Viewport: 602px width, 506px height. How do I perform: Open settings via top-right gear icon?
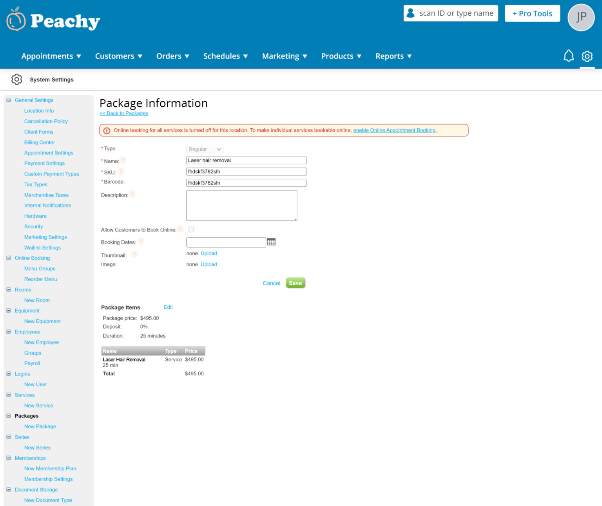(x=587, y=56)
